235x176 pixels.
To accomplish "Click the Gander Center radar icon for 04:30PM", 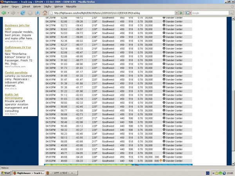I will click(164, 37).
